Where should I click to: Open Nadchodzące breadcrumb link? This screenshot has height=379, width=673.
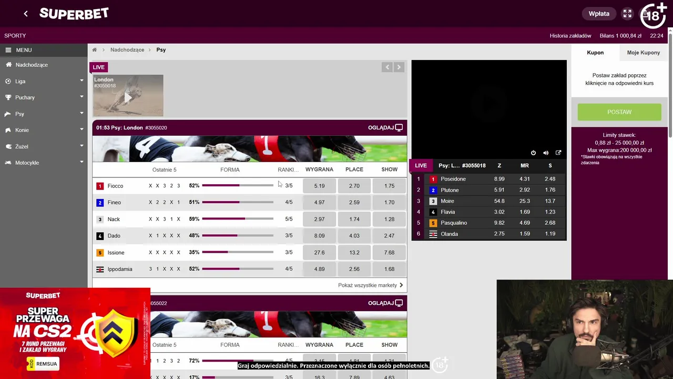(127, 49)
